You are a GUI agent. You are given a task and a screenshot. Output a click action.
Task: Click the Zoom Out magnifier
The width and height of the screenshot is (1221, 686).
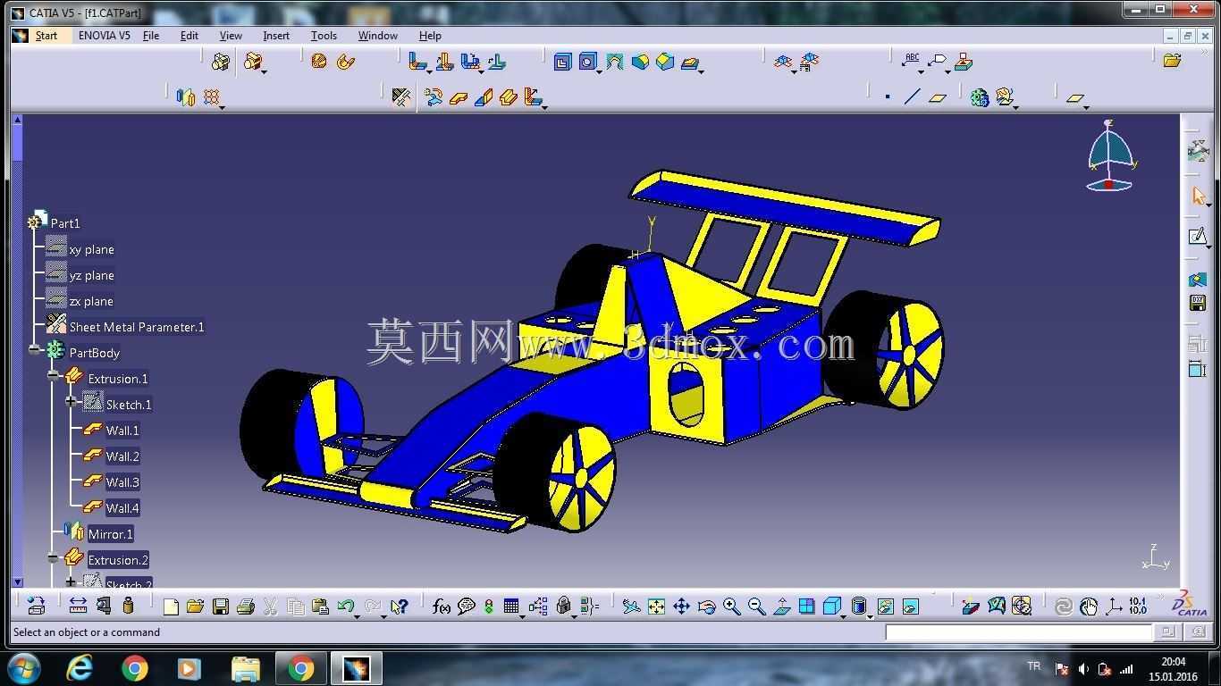pyautogui.click(x=756, y=607)
